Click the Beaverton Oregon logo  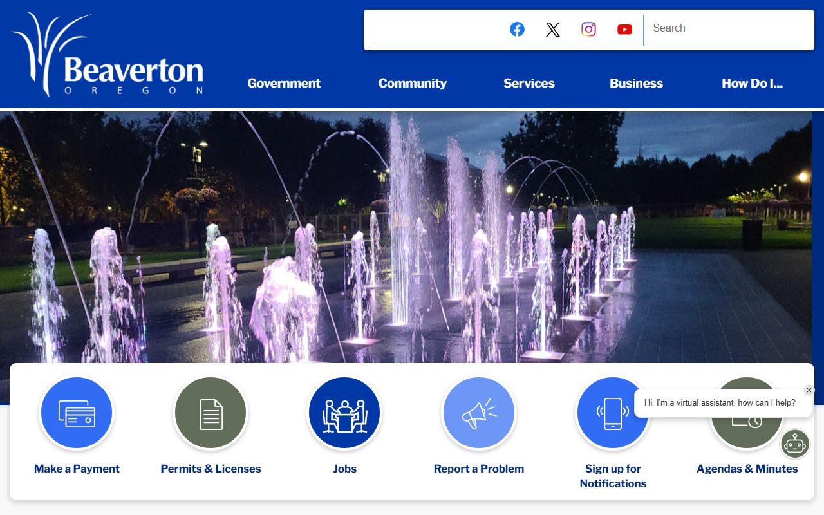pyautogui.click(x=108, y=55)
